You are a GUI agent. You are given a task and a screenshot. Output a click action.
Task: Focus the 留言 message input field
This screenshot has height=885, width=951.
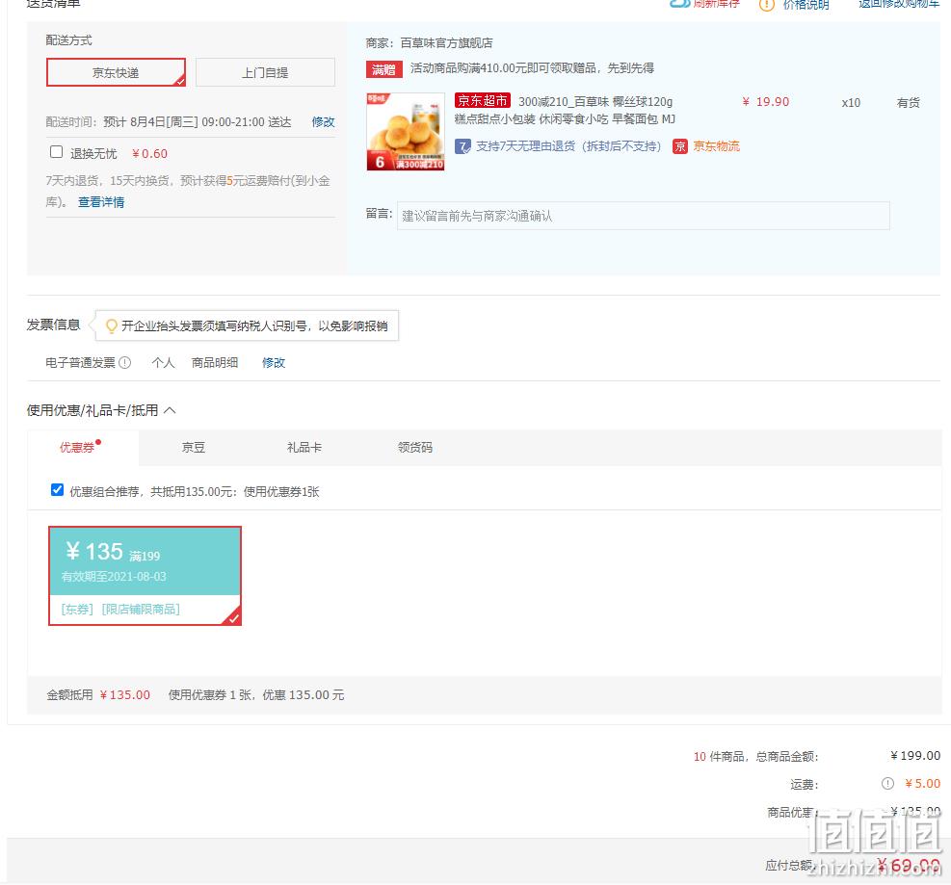(x=644, y=216)
